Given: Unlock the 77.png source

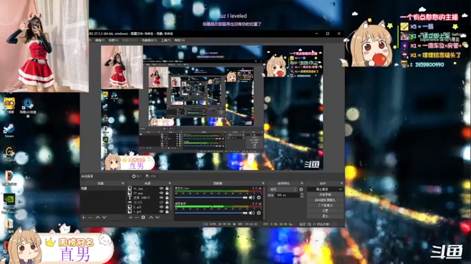Looking at the screenshot, I should tap(167, 193).
